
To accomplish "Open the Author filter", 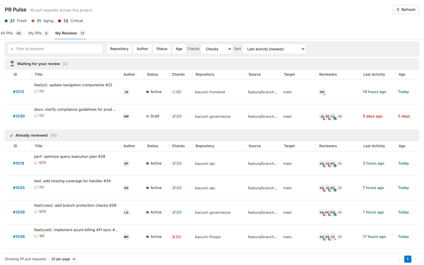I will click(143, 49).
